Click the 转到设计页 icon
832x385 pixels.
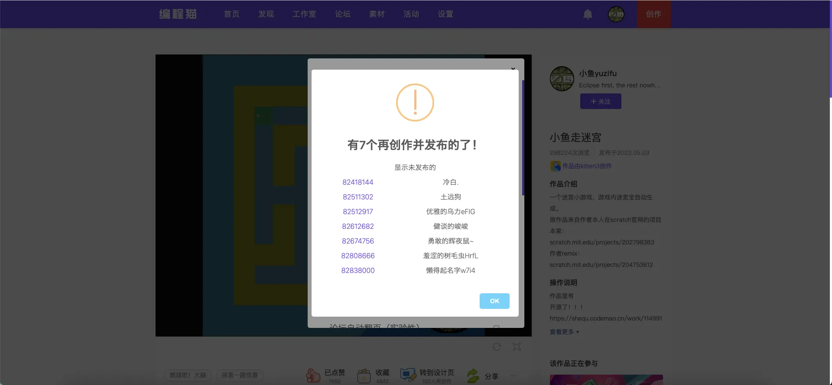(x=408, y=375)
